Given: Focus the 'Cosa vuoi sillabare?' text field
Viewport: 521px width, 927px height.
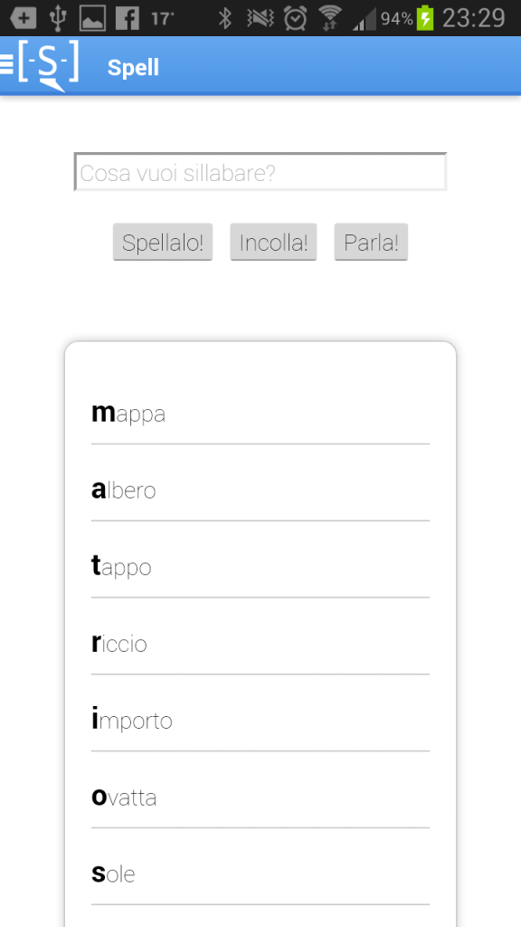Looking at the screenshot, I should [x=260, y=172].
